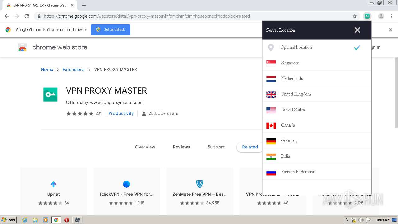Click the India flag icon
The height and width of the screenshot is (224, 398).
click(x=271, y=156)
